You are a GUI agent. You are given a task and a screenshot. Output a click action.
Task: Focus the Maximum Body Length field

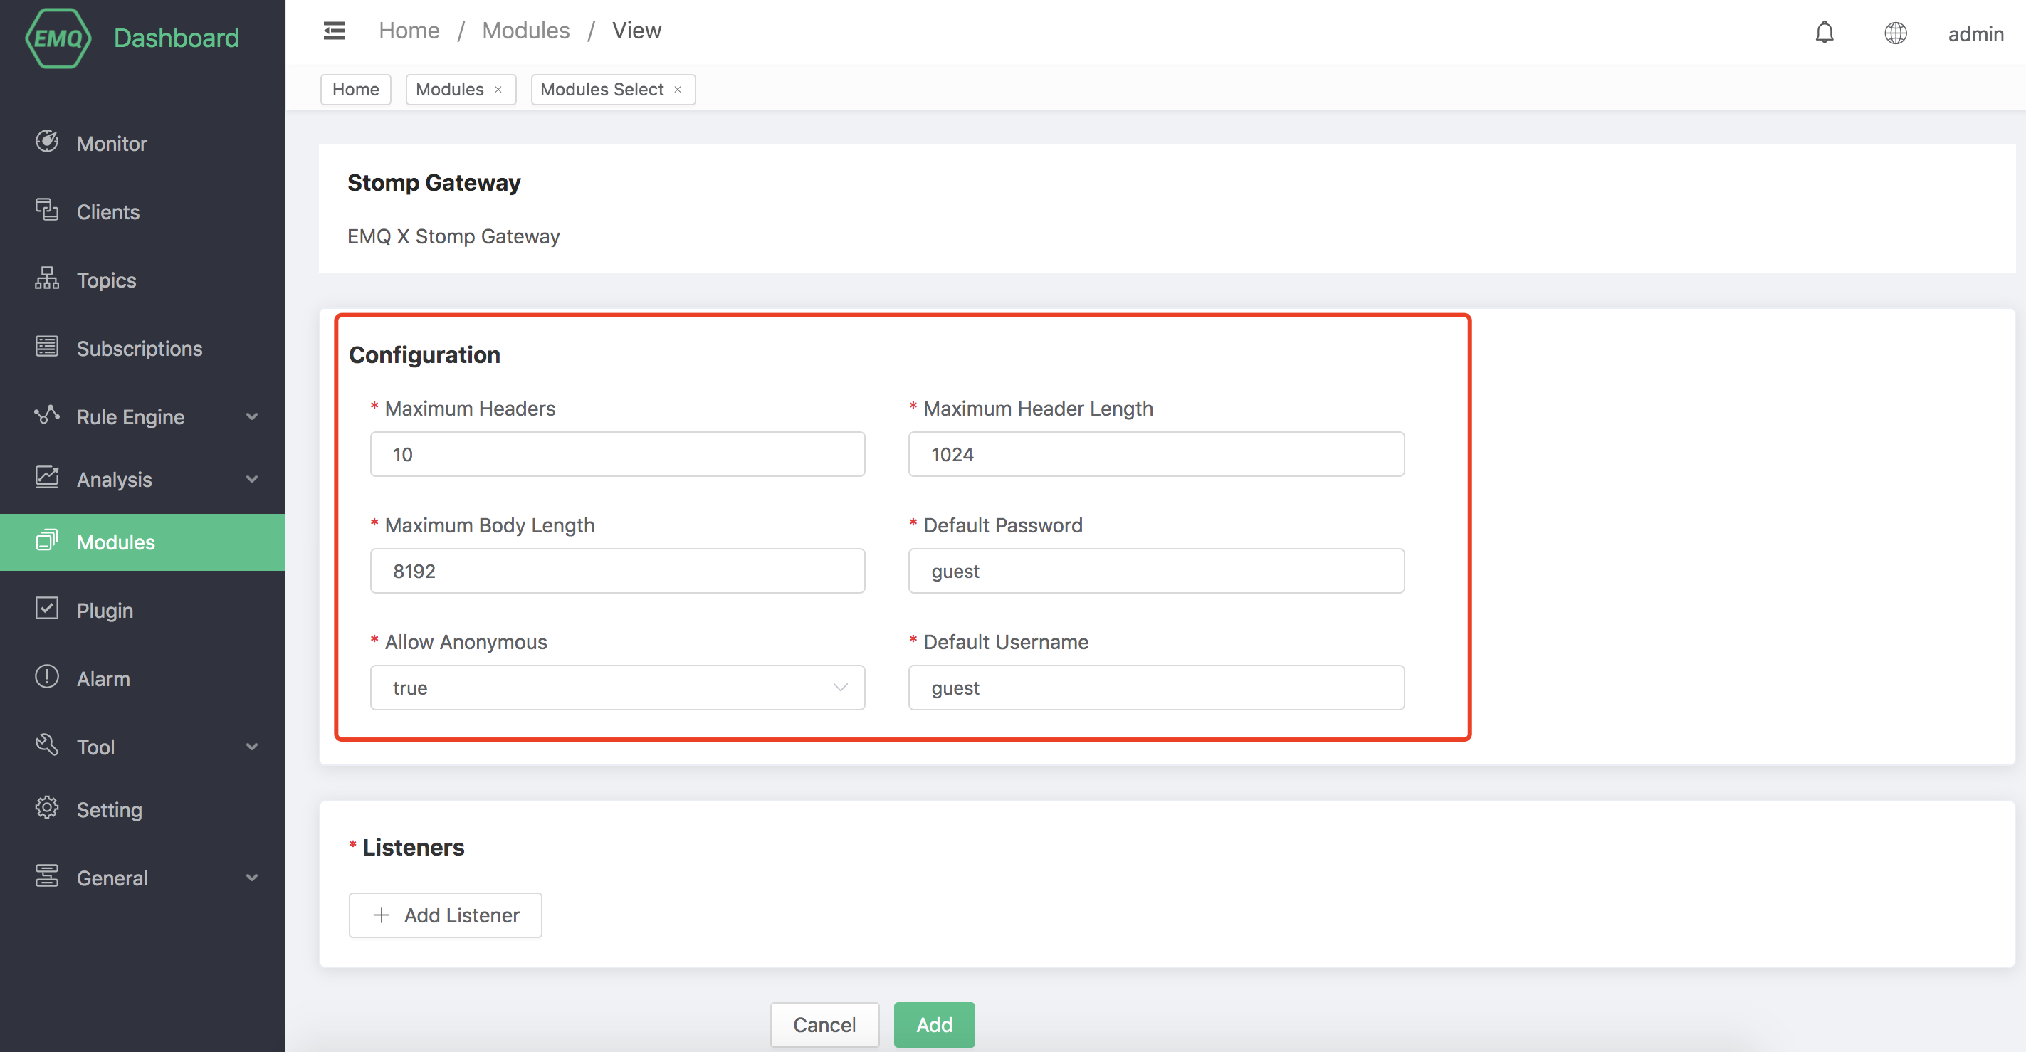(x=617, y=571)
